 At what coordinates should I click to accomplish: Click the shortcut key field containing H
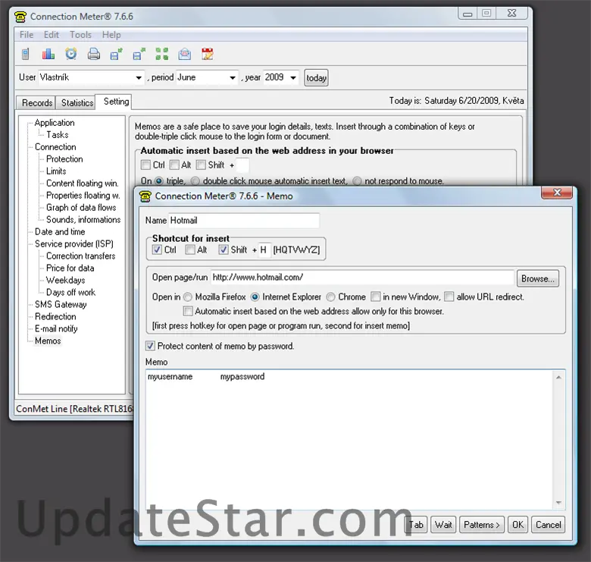click(x=264, y=250)
